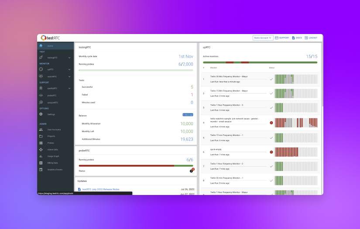
Task: Click the probeRTC status alert badge icon
Action: coord(192,171)
